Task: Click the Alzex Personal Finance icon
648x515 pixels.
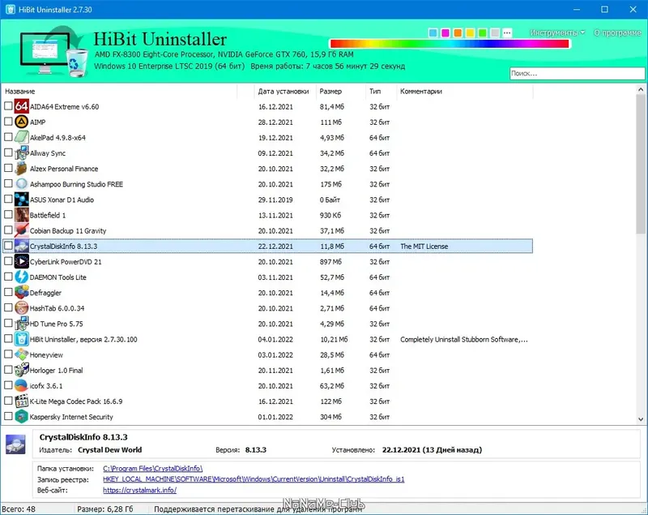Action: coord(22,169)
